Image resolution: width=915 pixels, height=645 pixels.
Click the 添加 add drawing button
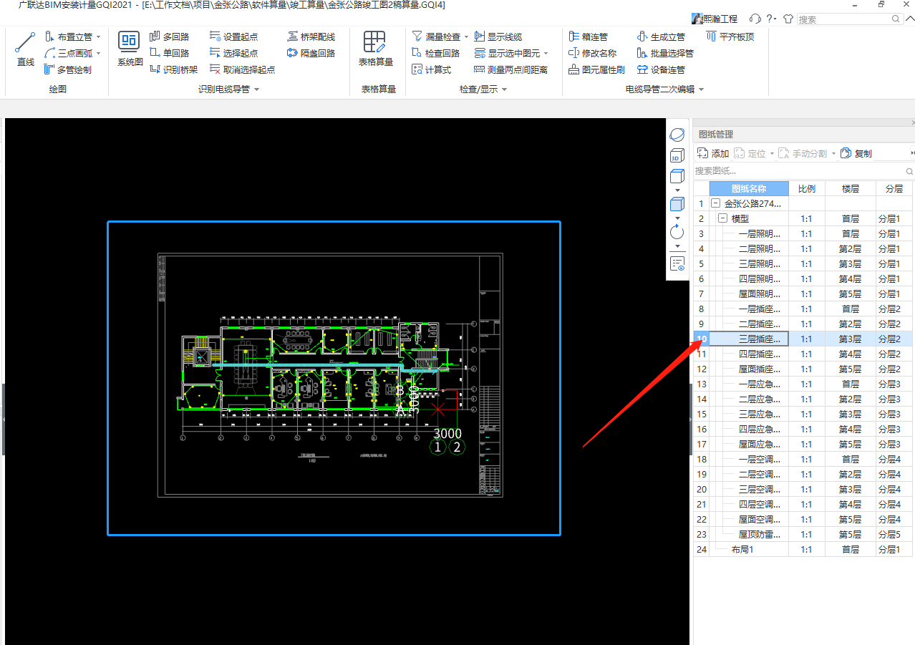(713, 153)
